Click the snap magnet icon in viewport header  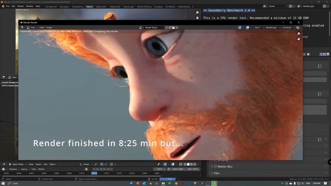point(102,164)
